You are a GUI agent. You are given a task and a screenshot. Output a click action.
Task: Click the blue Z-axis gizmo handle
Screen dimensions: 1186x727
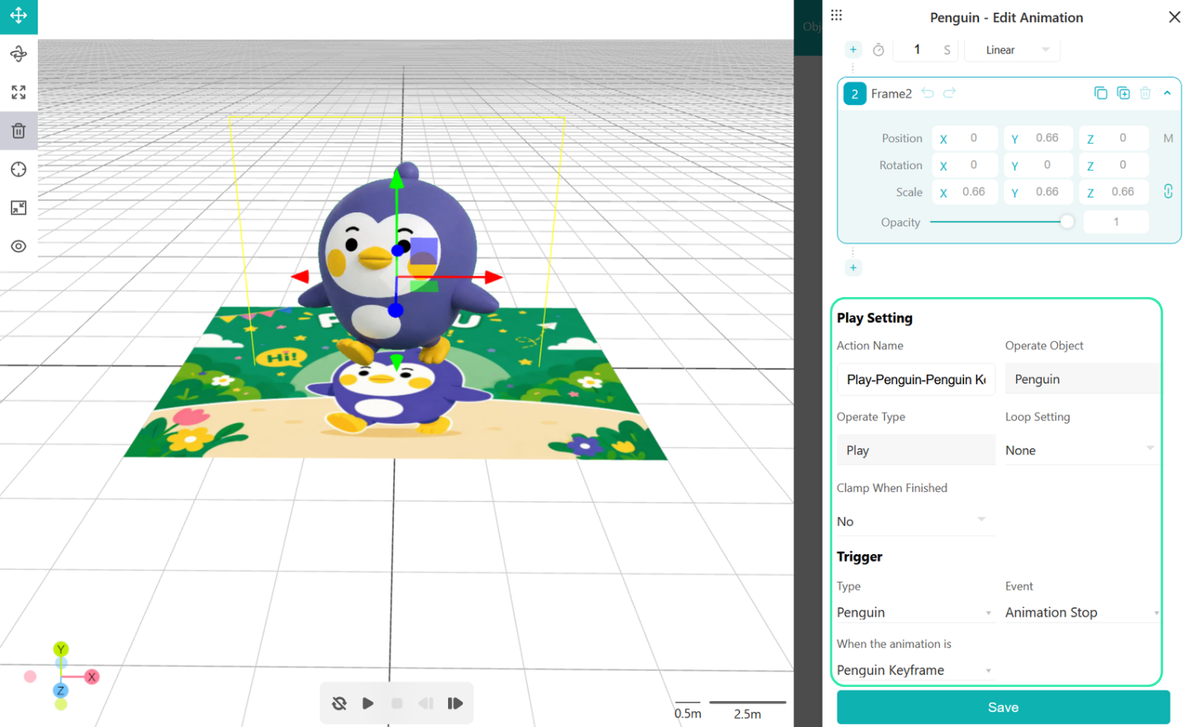point(396,310)
